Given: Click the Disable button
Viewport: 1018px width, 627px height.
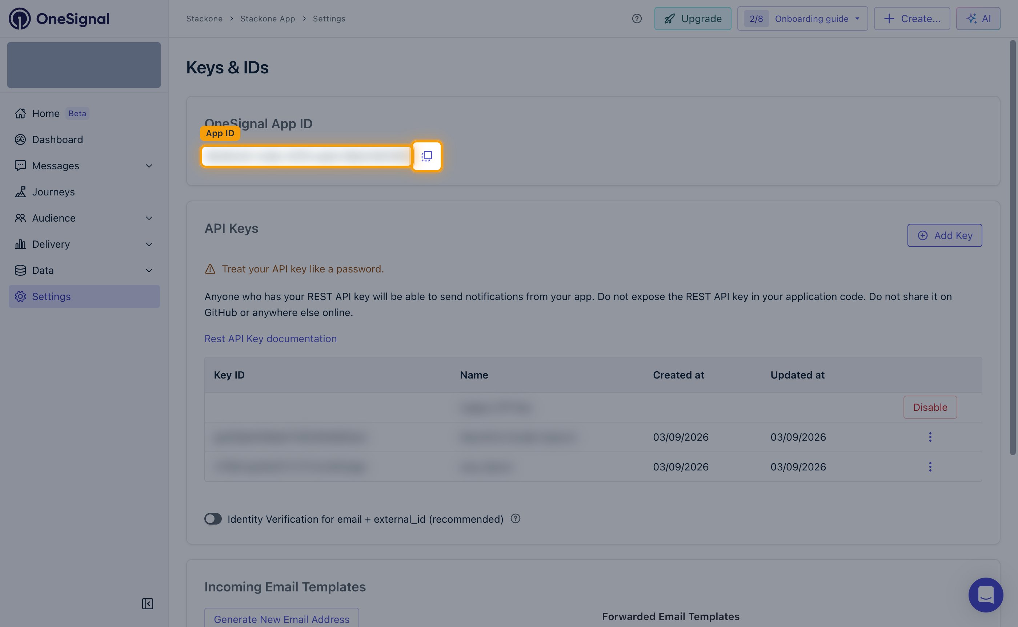Looking at the screenshot, I should [x=930, y=407].
